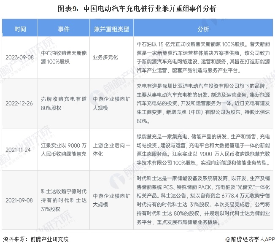Select analysis text beginning 充电有道是深圳比亚迪
This screenshot has height=248, width=275.
click(203, 103)
